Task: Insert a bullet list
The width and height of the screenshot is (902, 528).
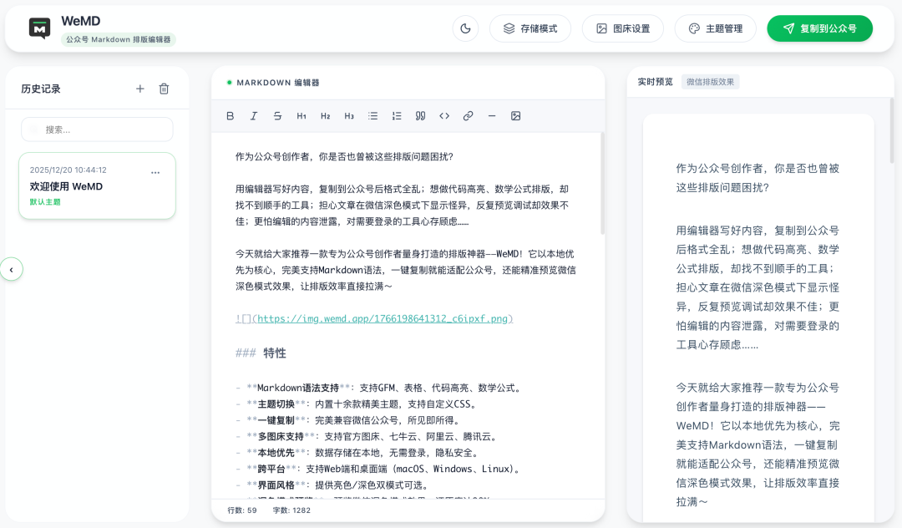Action: pos(372,116)
